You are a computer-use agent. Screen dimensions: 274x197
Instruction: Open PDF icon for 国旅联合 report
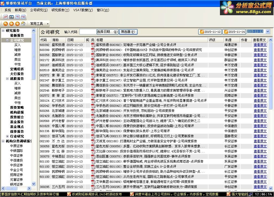click(93, 55)
